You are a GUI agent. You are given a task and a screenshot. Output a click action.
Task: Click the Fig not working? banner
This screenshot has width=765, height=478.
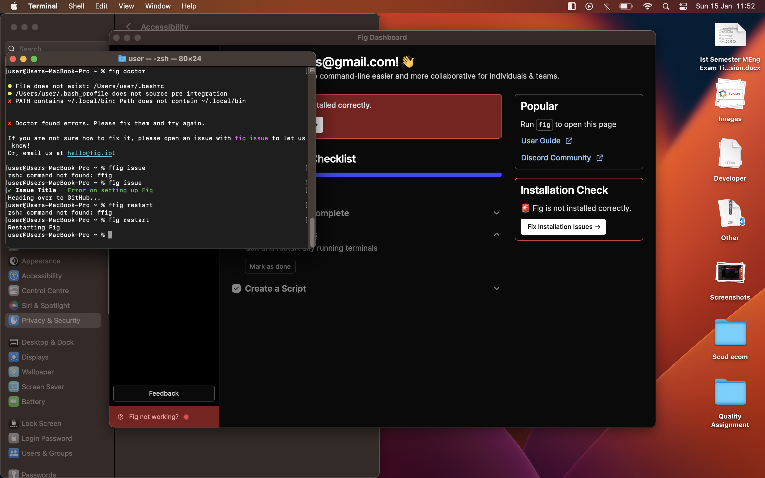[x=164, y=417]
